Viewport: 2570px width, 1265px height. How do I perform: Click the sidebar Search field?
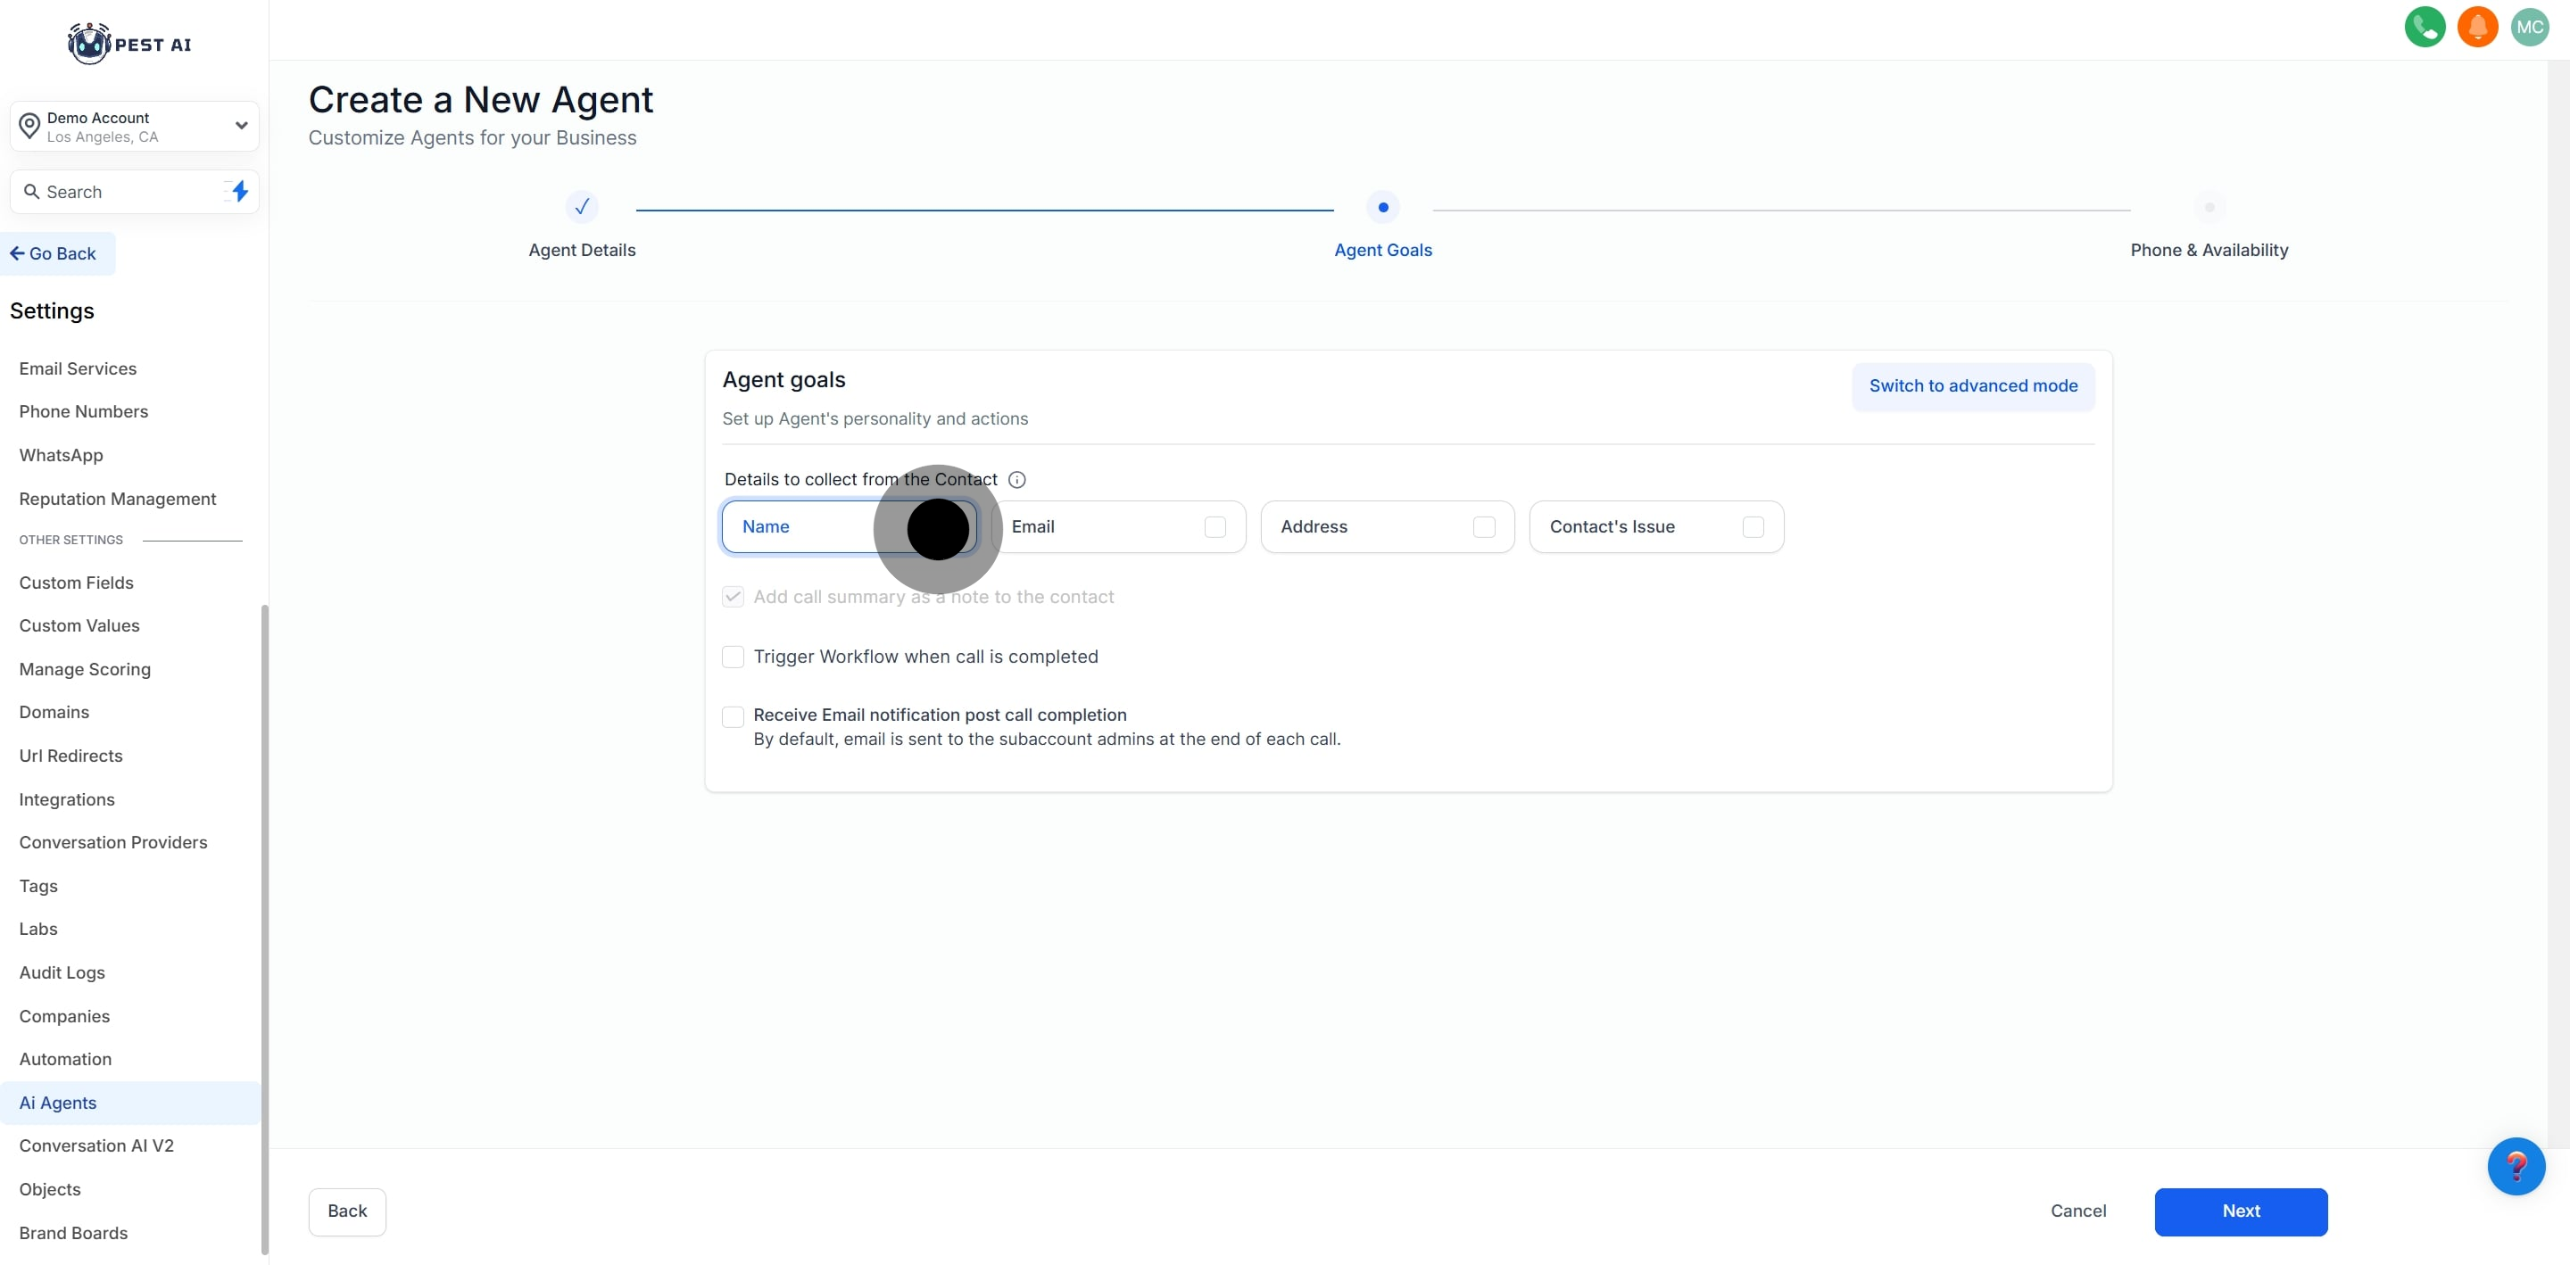click(120, 192)
